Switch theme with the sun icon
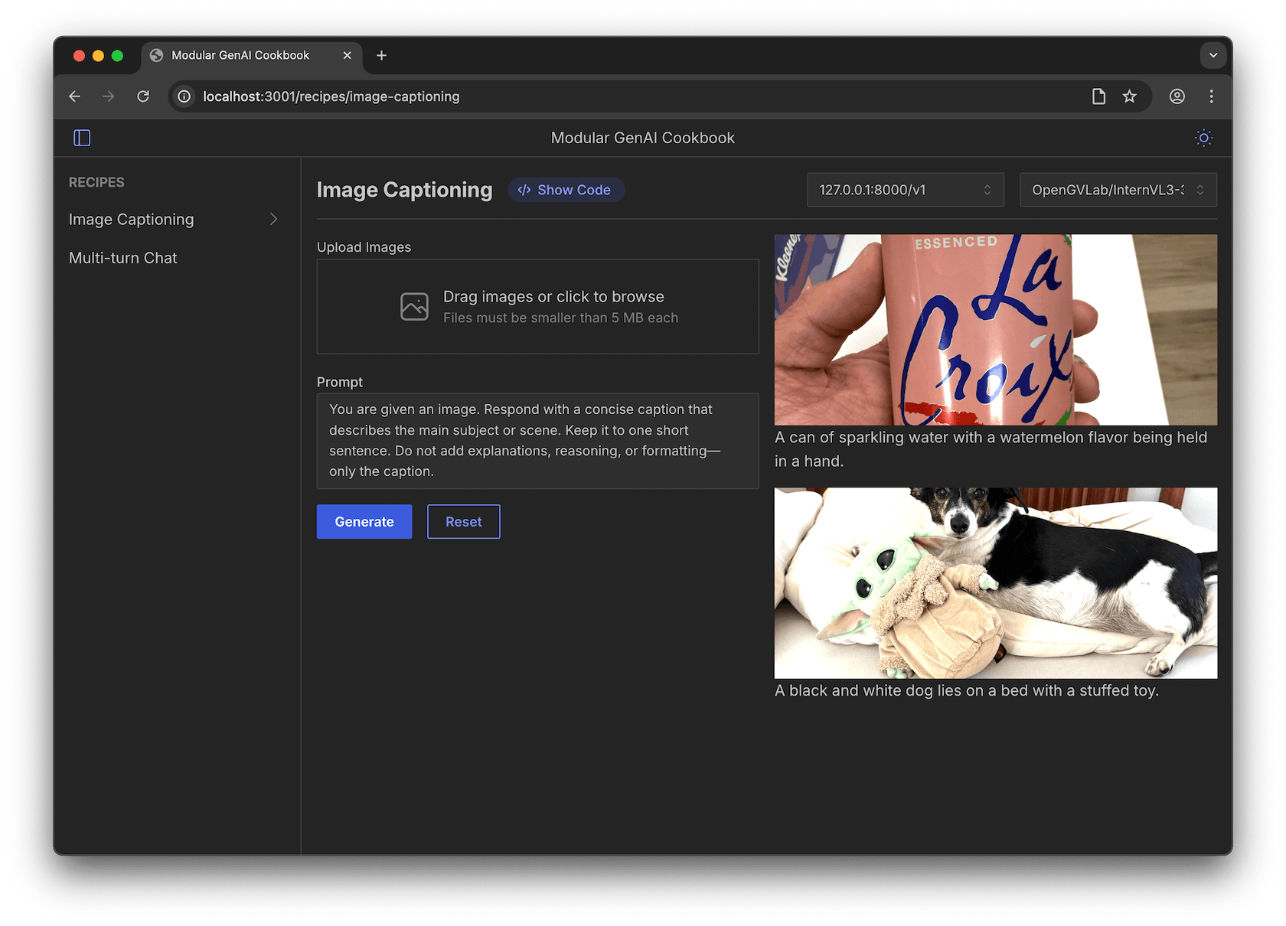The image size is (1286, 926). click(x=1203, y=138)
